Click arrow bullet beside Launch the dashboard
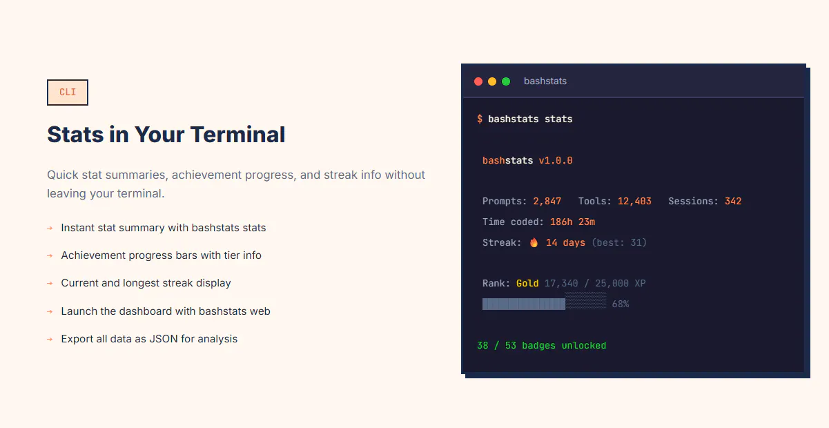The width and height of the screenshot is (829, 428). coord(50,311)
